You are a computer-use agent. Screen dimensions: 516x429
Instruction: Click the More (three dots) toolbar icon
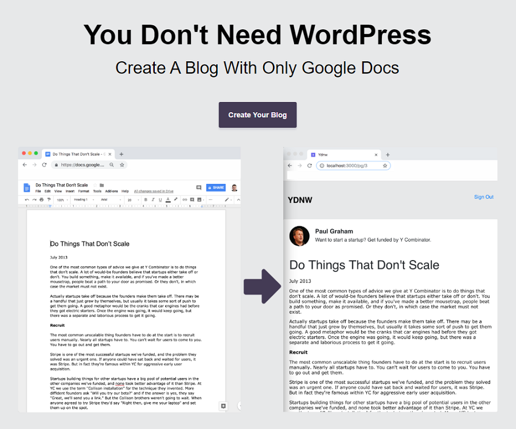pyautogui.click(x=210, y=199)
